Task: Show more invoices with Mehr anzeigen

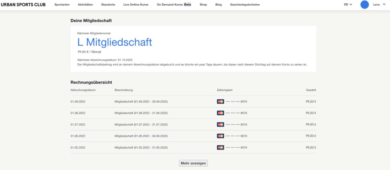Action: pyautogui.click(x=193, y=163)
